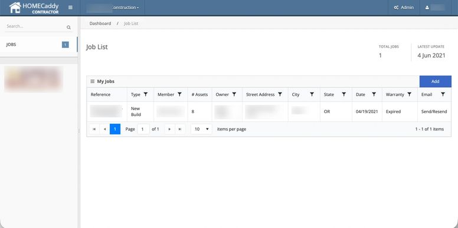The width and height of the screenshot is (458, 228).
Task: Go to last page arrow
Action: click(x=180, y=129)
